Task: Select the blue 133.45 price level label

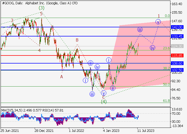Action: (x=177, y=36)
